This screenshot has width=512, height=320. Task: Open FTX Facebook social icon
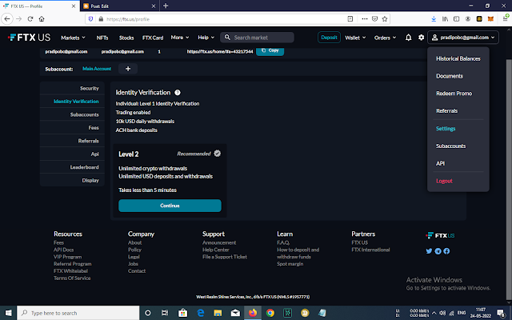tap(446, 251)
